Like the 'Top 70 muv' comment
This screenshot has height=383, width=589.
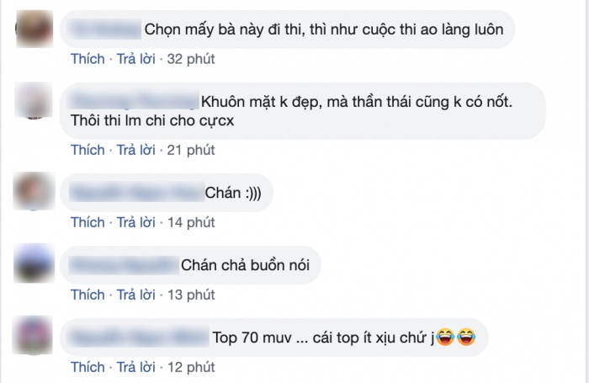pos(88,367)
